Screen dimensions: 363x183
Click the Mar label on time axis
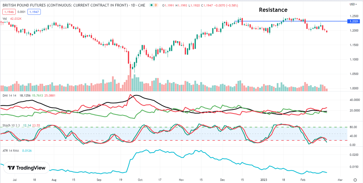coord(340,179)
